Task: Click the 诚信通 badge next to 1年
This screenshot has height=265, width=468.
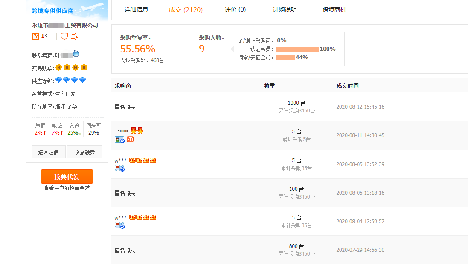Action: (x=35, y=36)
